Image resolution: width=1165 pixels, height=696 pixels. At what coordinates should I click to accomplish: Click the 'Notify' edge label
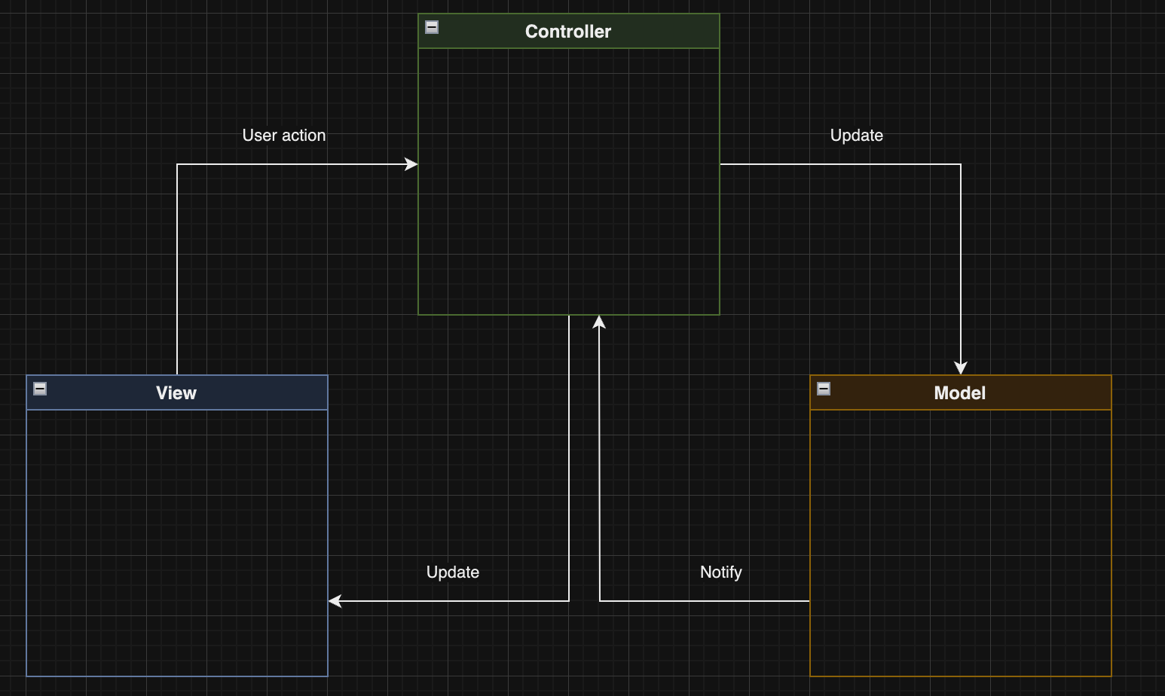(x=721, y=572)
